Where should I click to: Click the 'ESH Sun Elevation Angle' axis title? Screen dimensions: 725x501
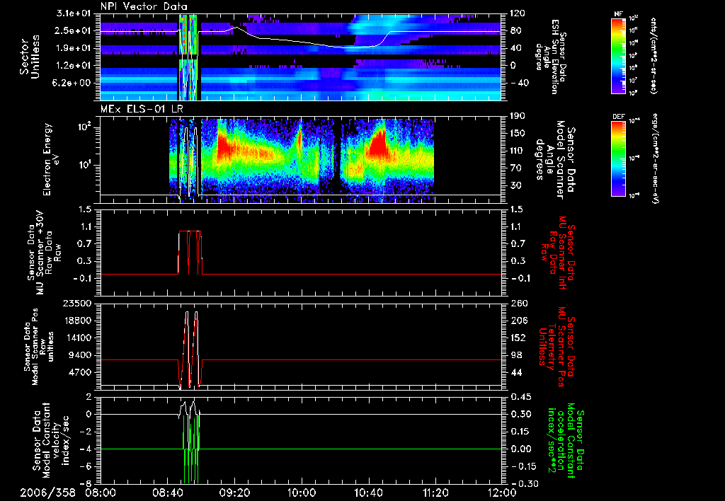tap(549, 57)
